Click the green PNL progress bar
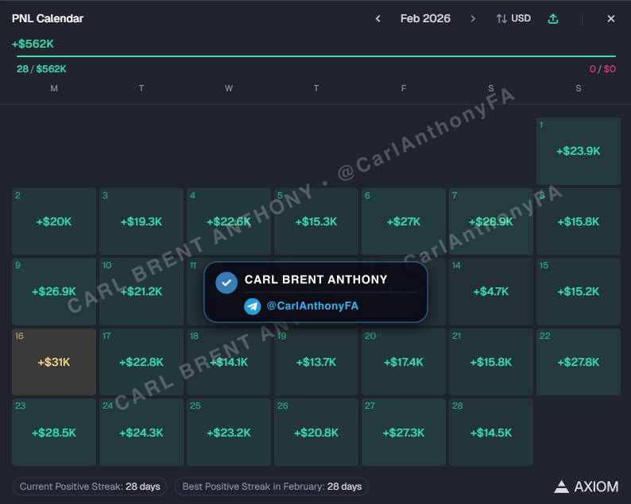The width and height of the screenshot is (631, 504). (316, 56)
